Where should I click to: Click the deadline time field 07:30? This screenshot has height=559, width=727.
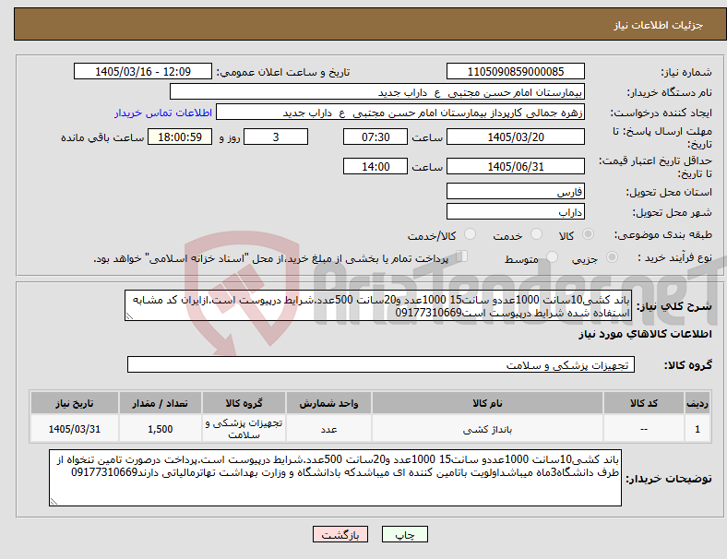click(375, 137)
